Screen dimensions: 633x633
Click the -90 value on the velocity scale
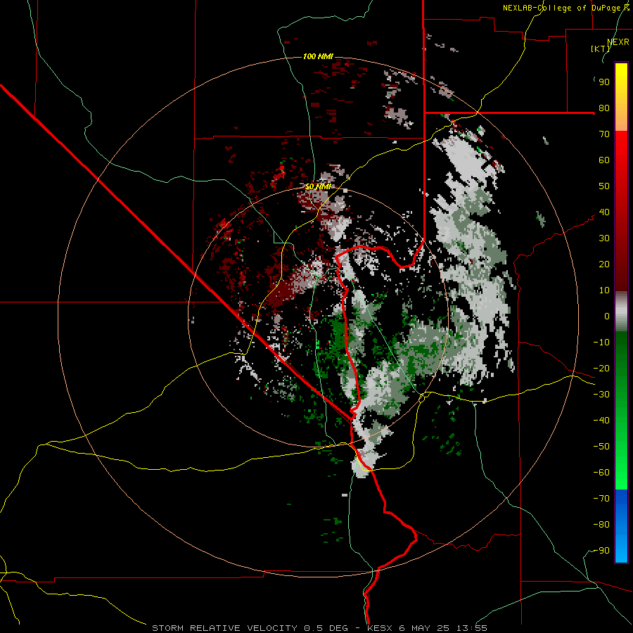[601, 551]
